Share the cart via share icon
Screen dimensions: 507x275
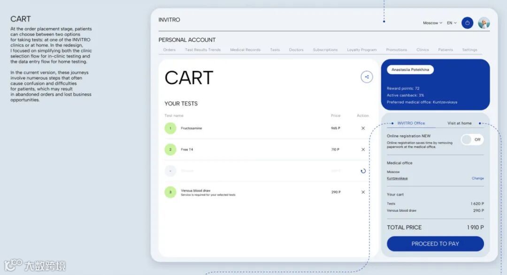(x=367, y=77)
